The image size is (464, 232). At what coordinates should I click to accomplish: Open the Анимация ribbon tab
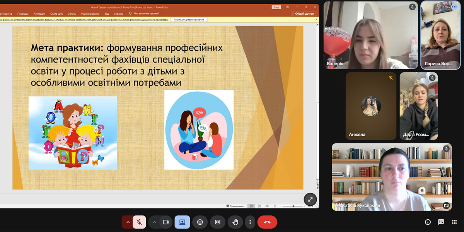(39, 13)
